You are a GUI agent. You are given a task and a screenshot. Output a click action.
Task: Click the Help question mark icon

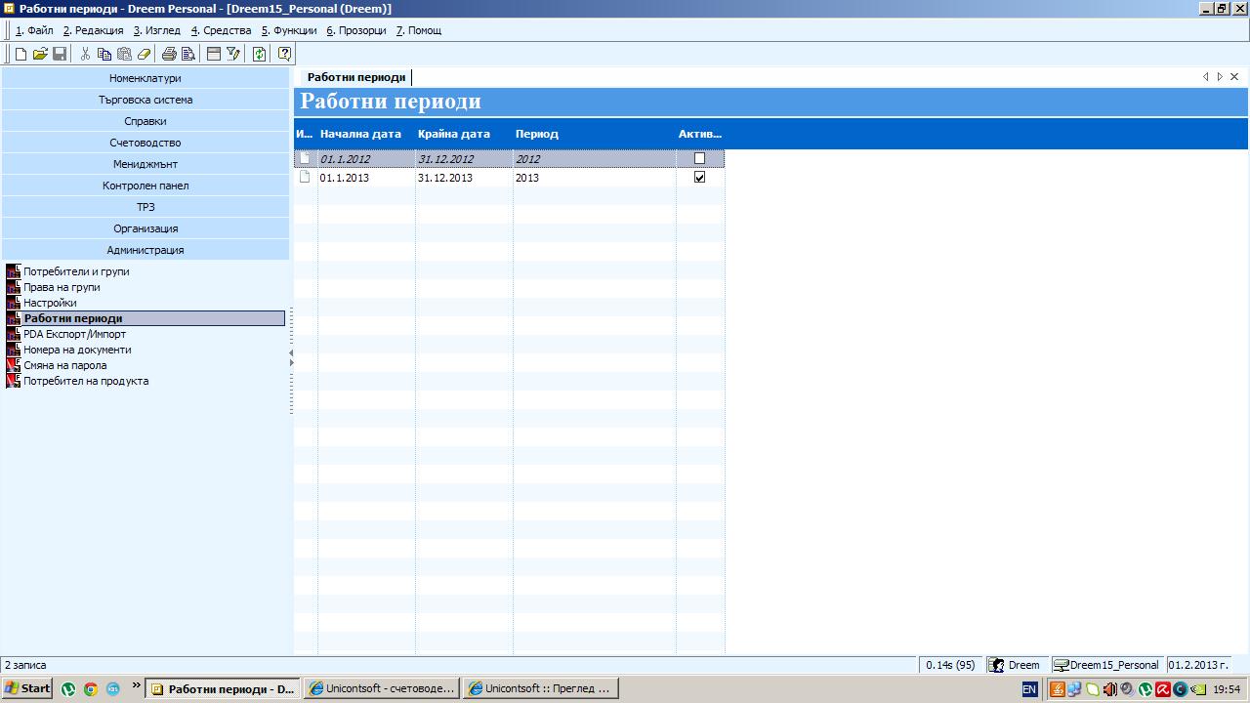(284, 54)
